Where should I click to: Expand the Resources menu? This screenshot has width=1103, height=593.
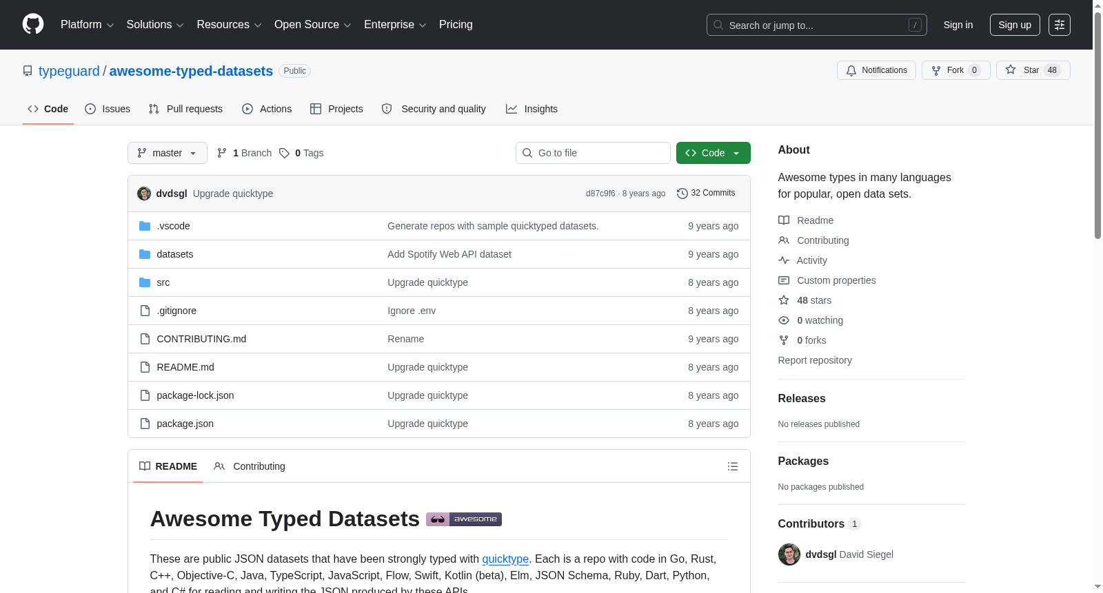[x=229, y=25]
